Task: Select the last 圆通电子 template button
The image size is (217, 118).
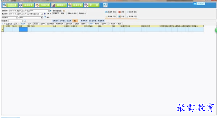Action: pyautogui.click(x=82, y=13)
